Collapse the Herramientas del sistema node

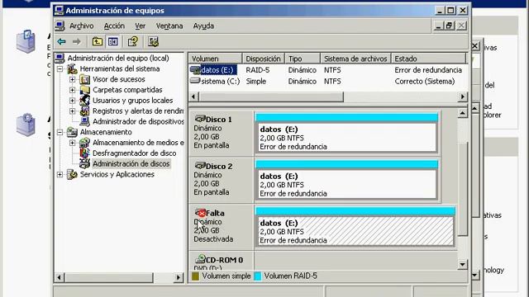(x=60, y=69)
